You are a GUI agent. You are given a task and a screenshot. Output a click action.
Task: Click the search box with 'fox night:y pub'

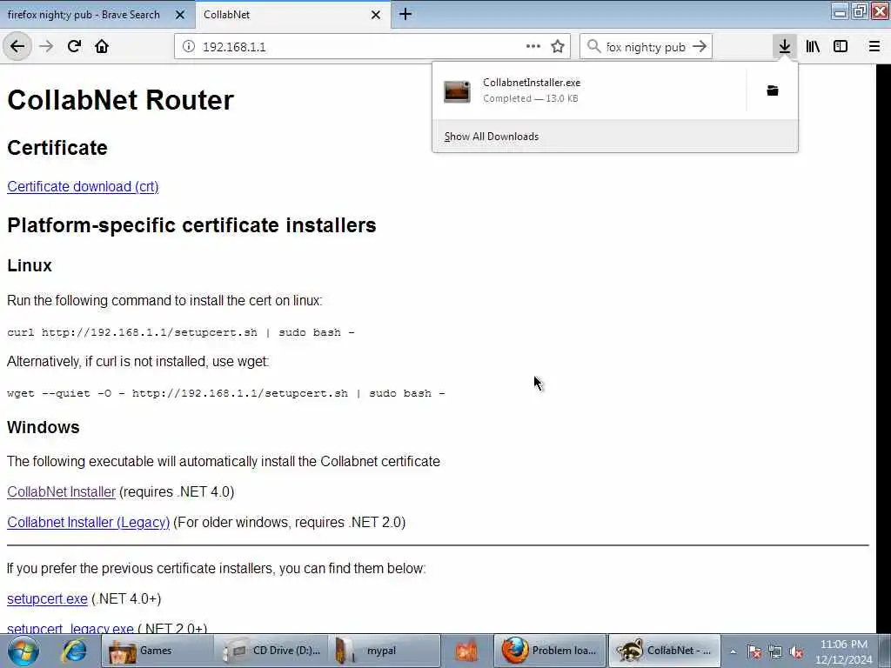pyautogui.click(x=646, y=47)
